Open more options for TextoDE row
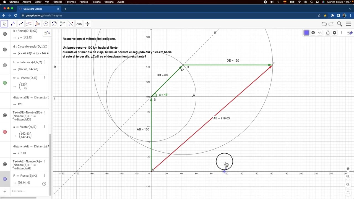Screen dimensions: 354x199 [44, 113]
